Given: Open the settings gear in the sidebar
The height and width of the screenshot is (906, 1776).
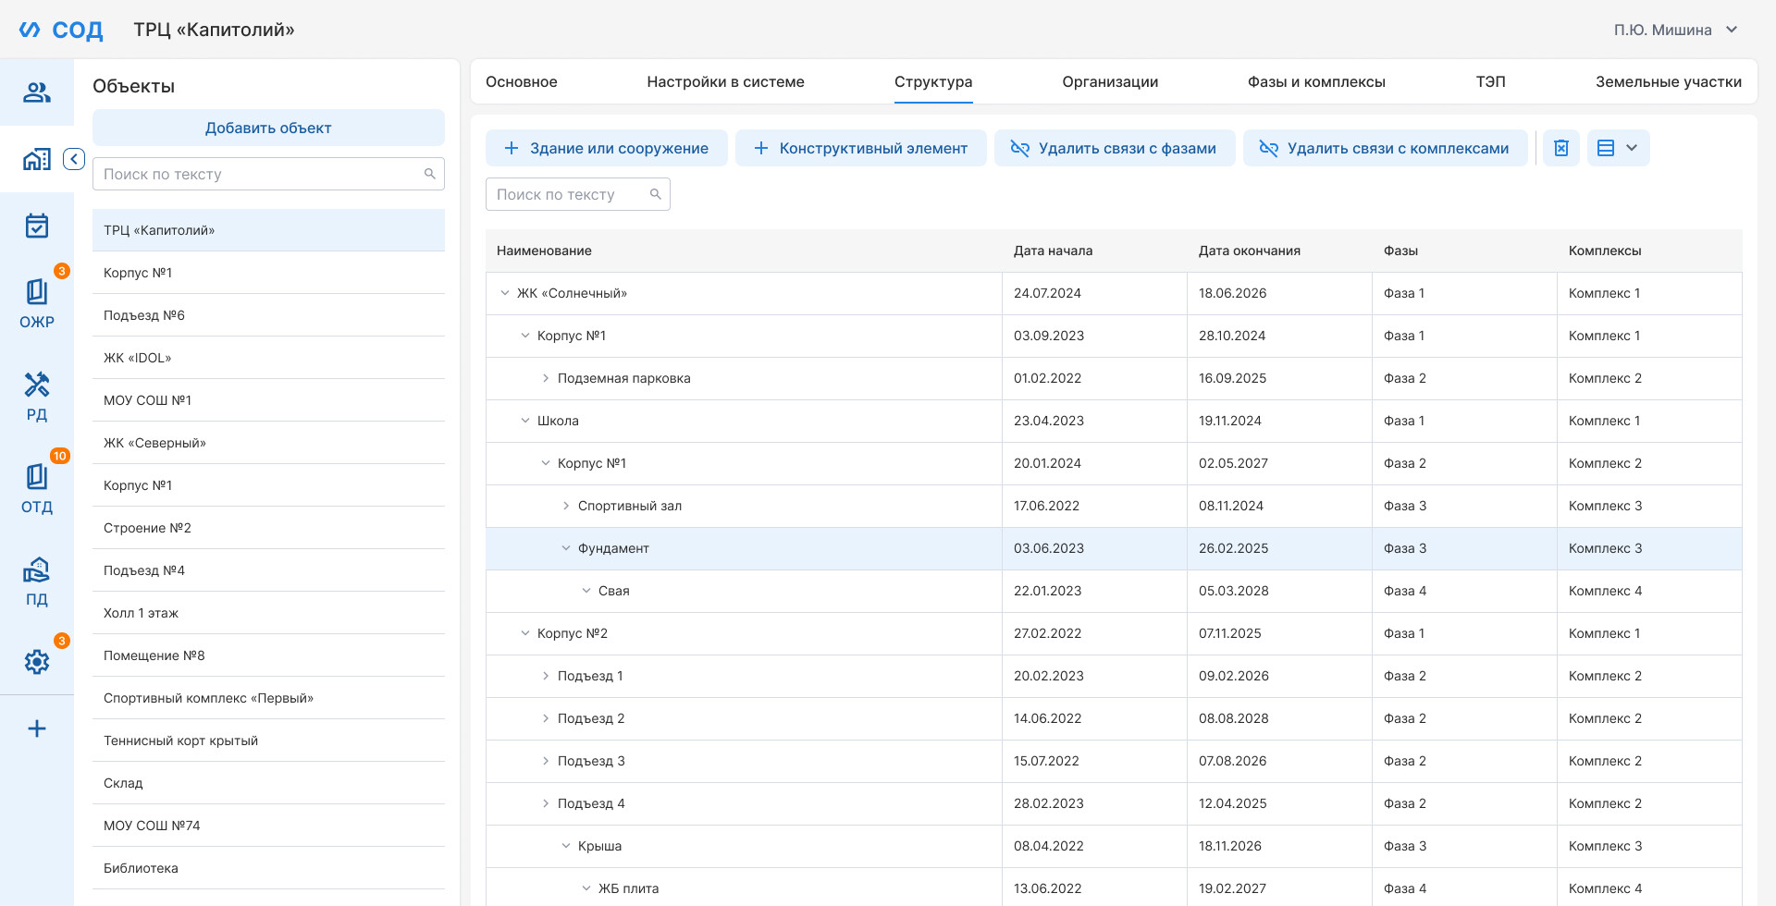Looking at the screenshot, I should click(37, 662).
